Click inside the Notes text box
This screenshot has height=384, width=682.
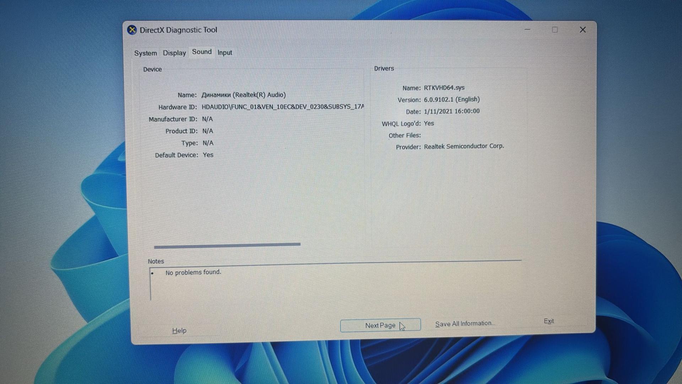334,284
